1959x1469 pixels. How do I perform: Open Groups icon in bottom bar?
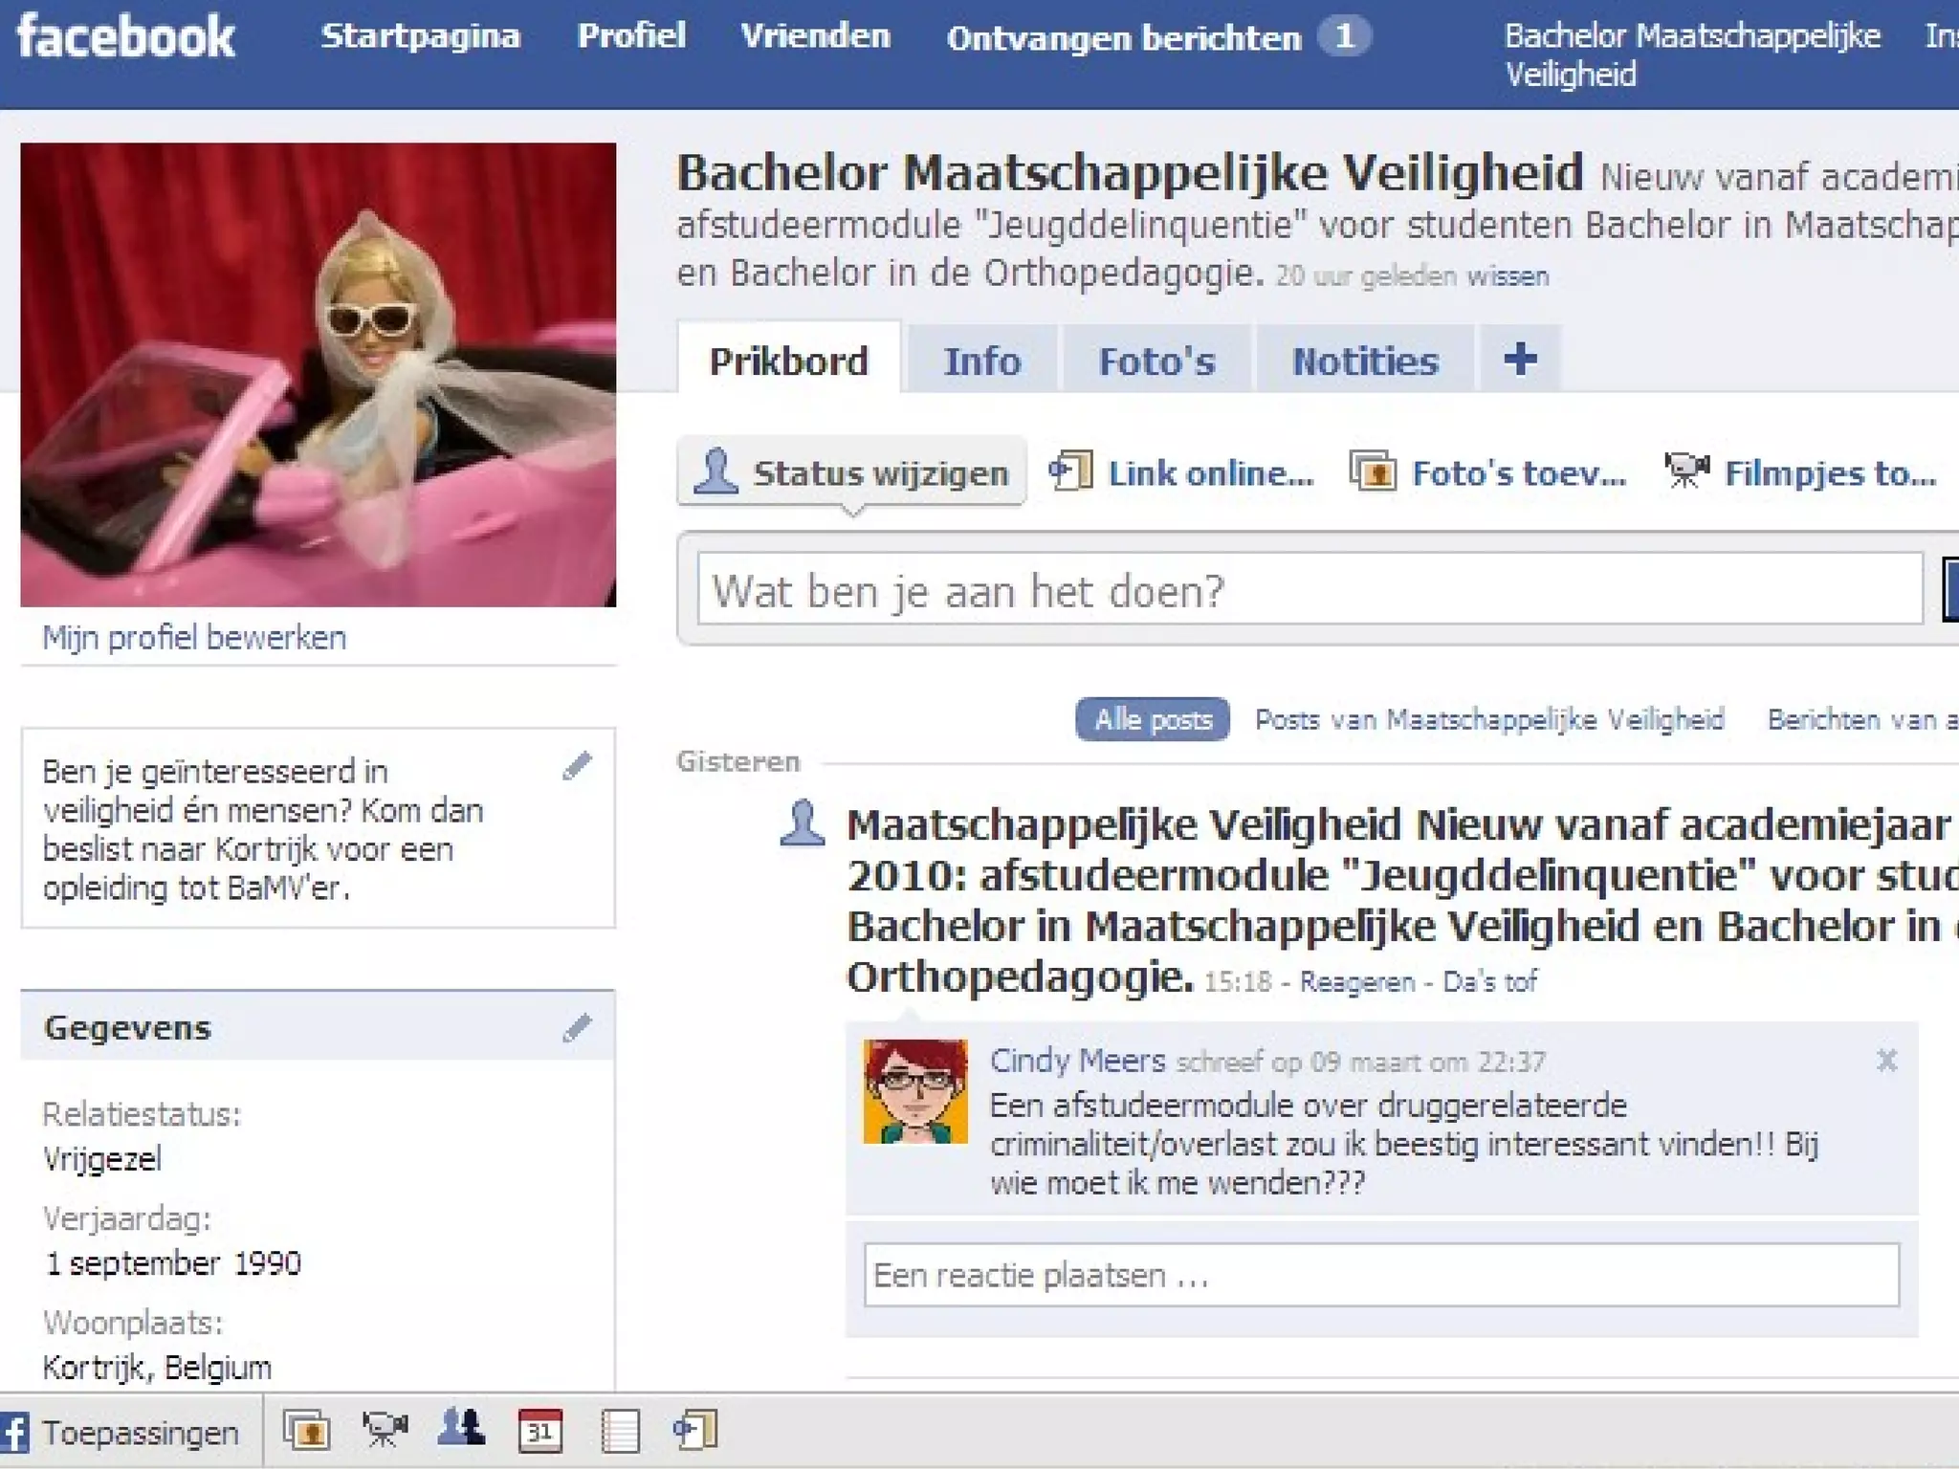pyautogui.click(x=461, y=1429)
